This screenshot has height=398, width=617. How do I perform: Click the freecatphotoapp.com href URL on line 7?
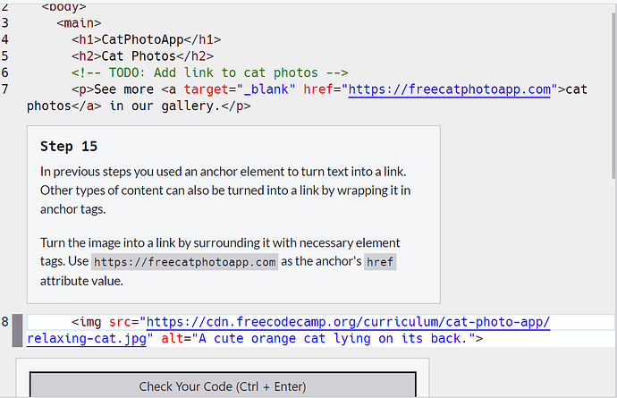point(448,89)
